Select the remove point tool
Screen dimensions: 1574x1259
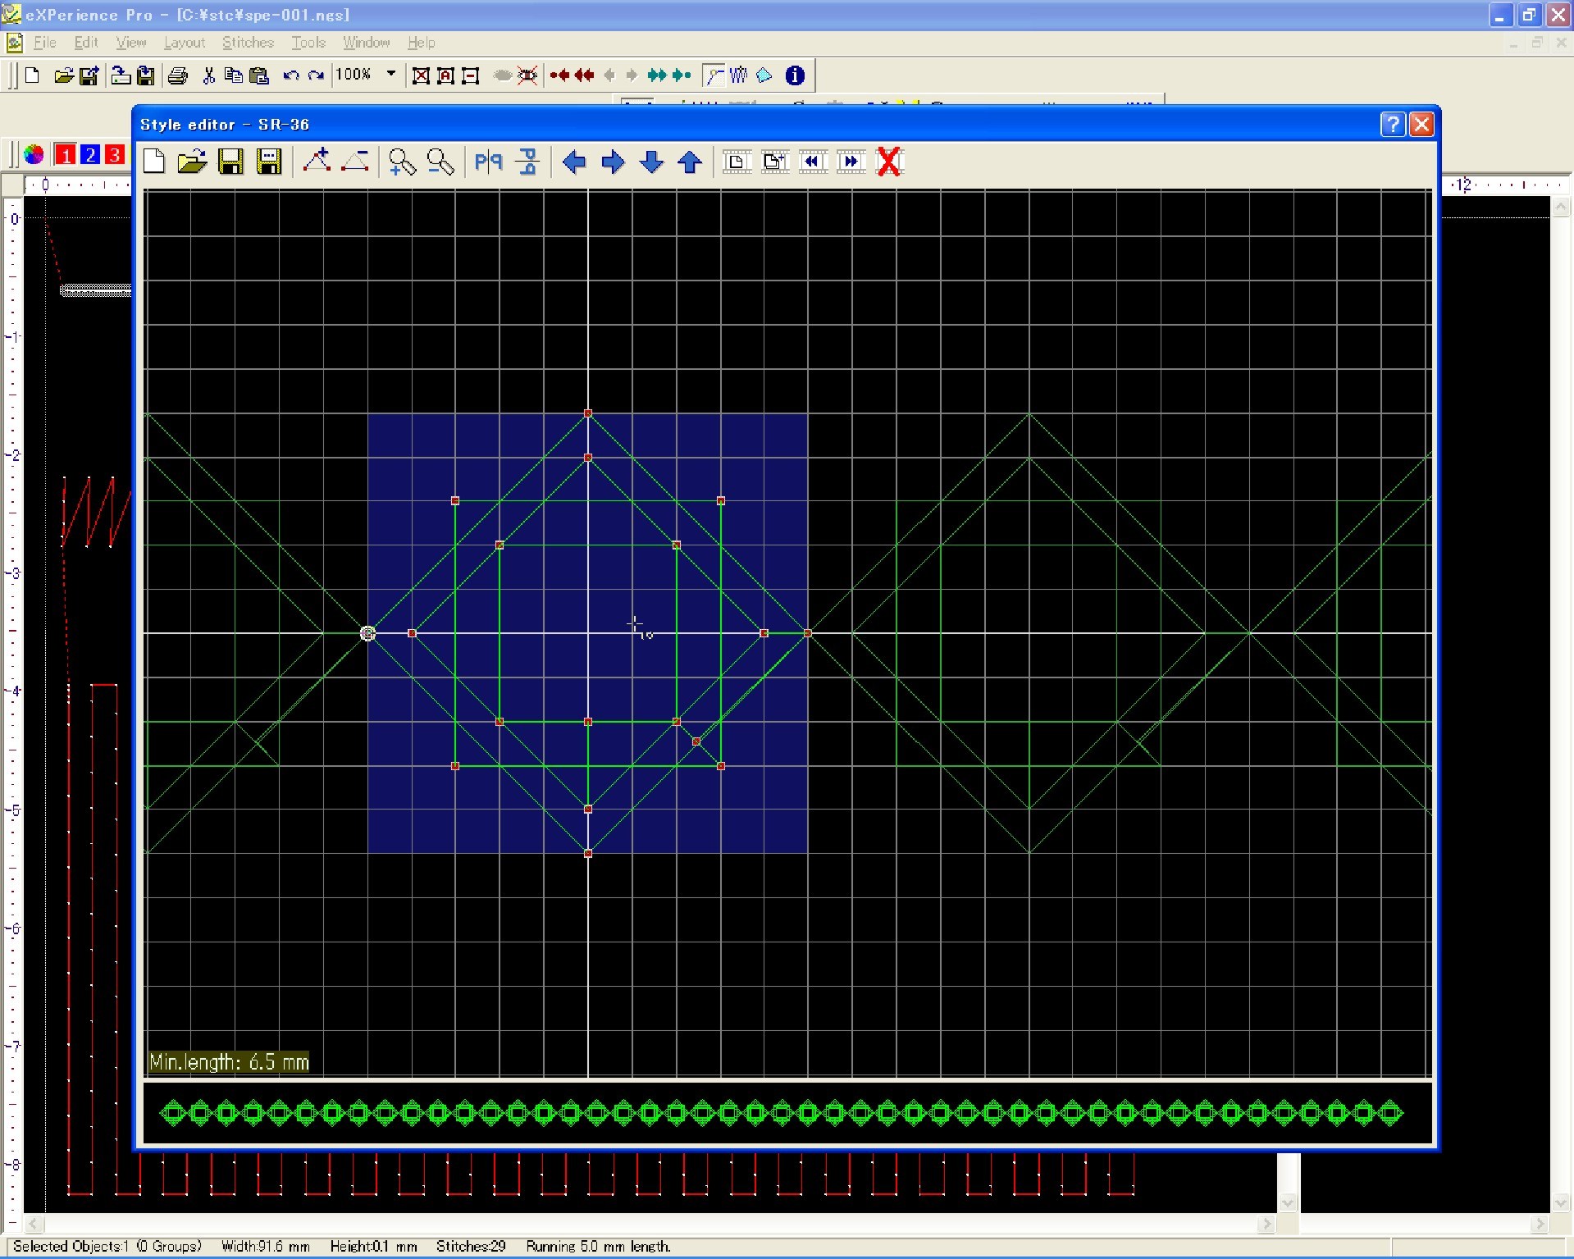click(x=355, y=162)
